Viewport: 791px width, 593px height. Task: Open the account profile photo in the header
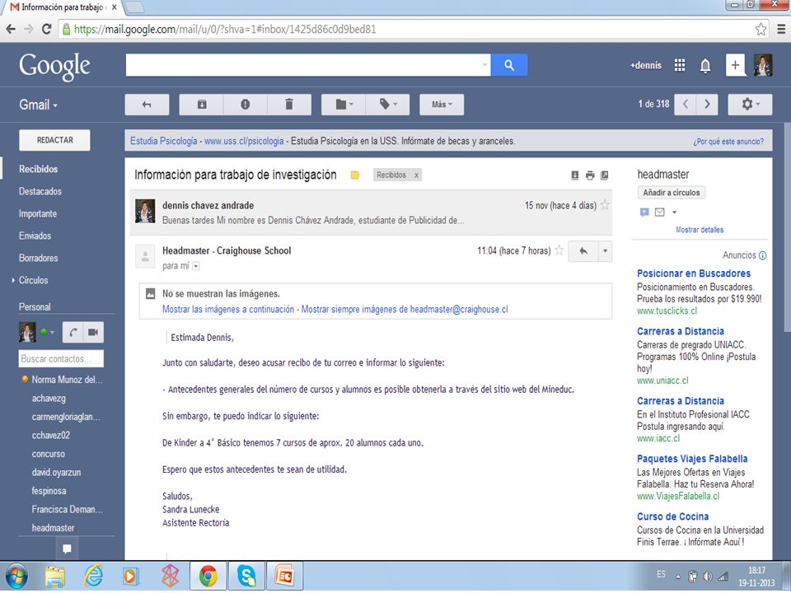[x=763, y=65]
